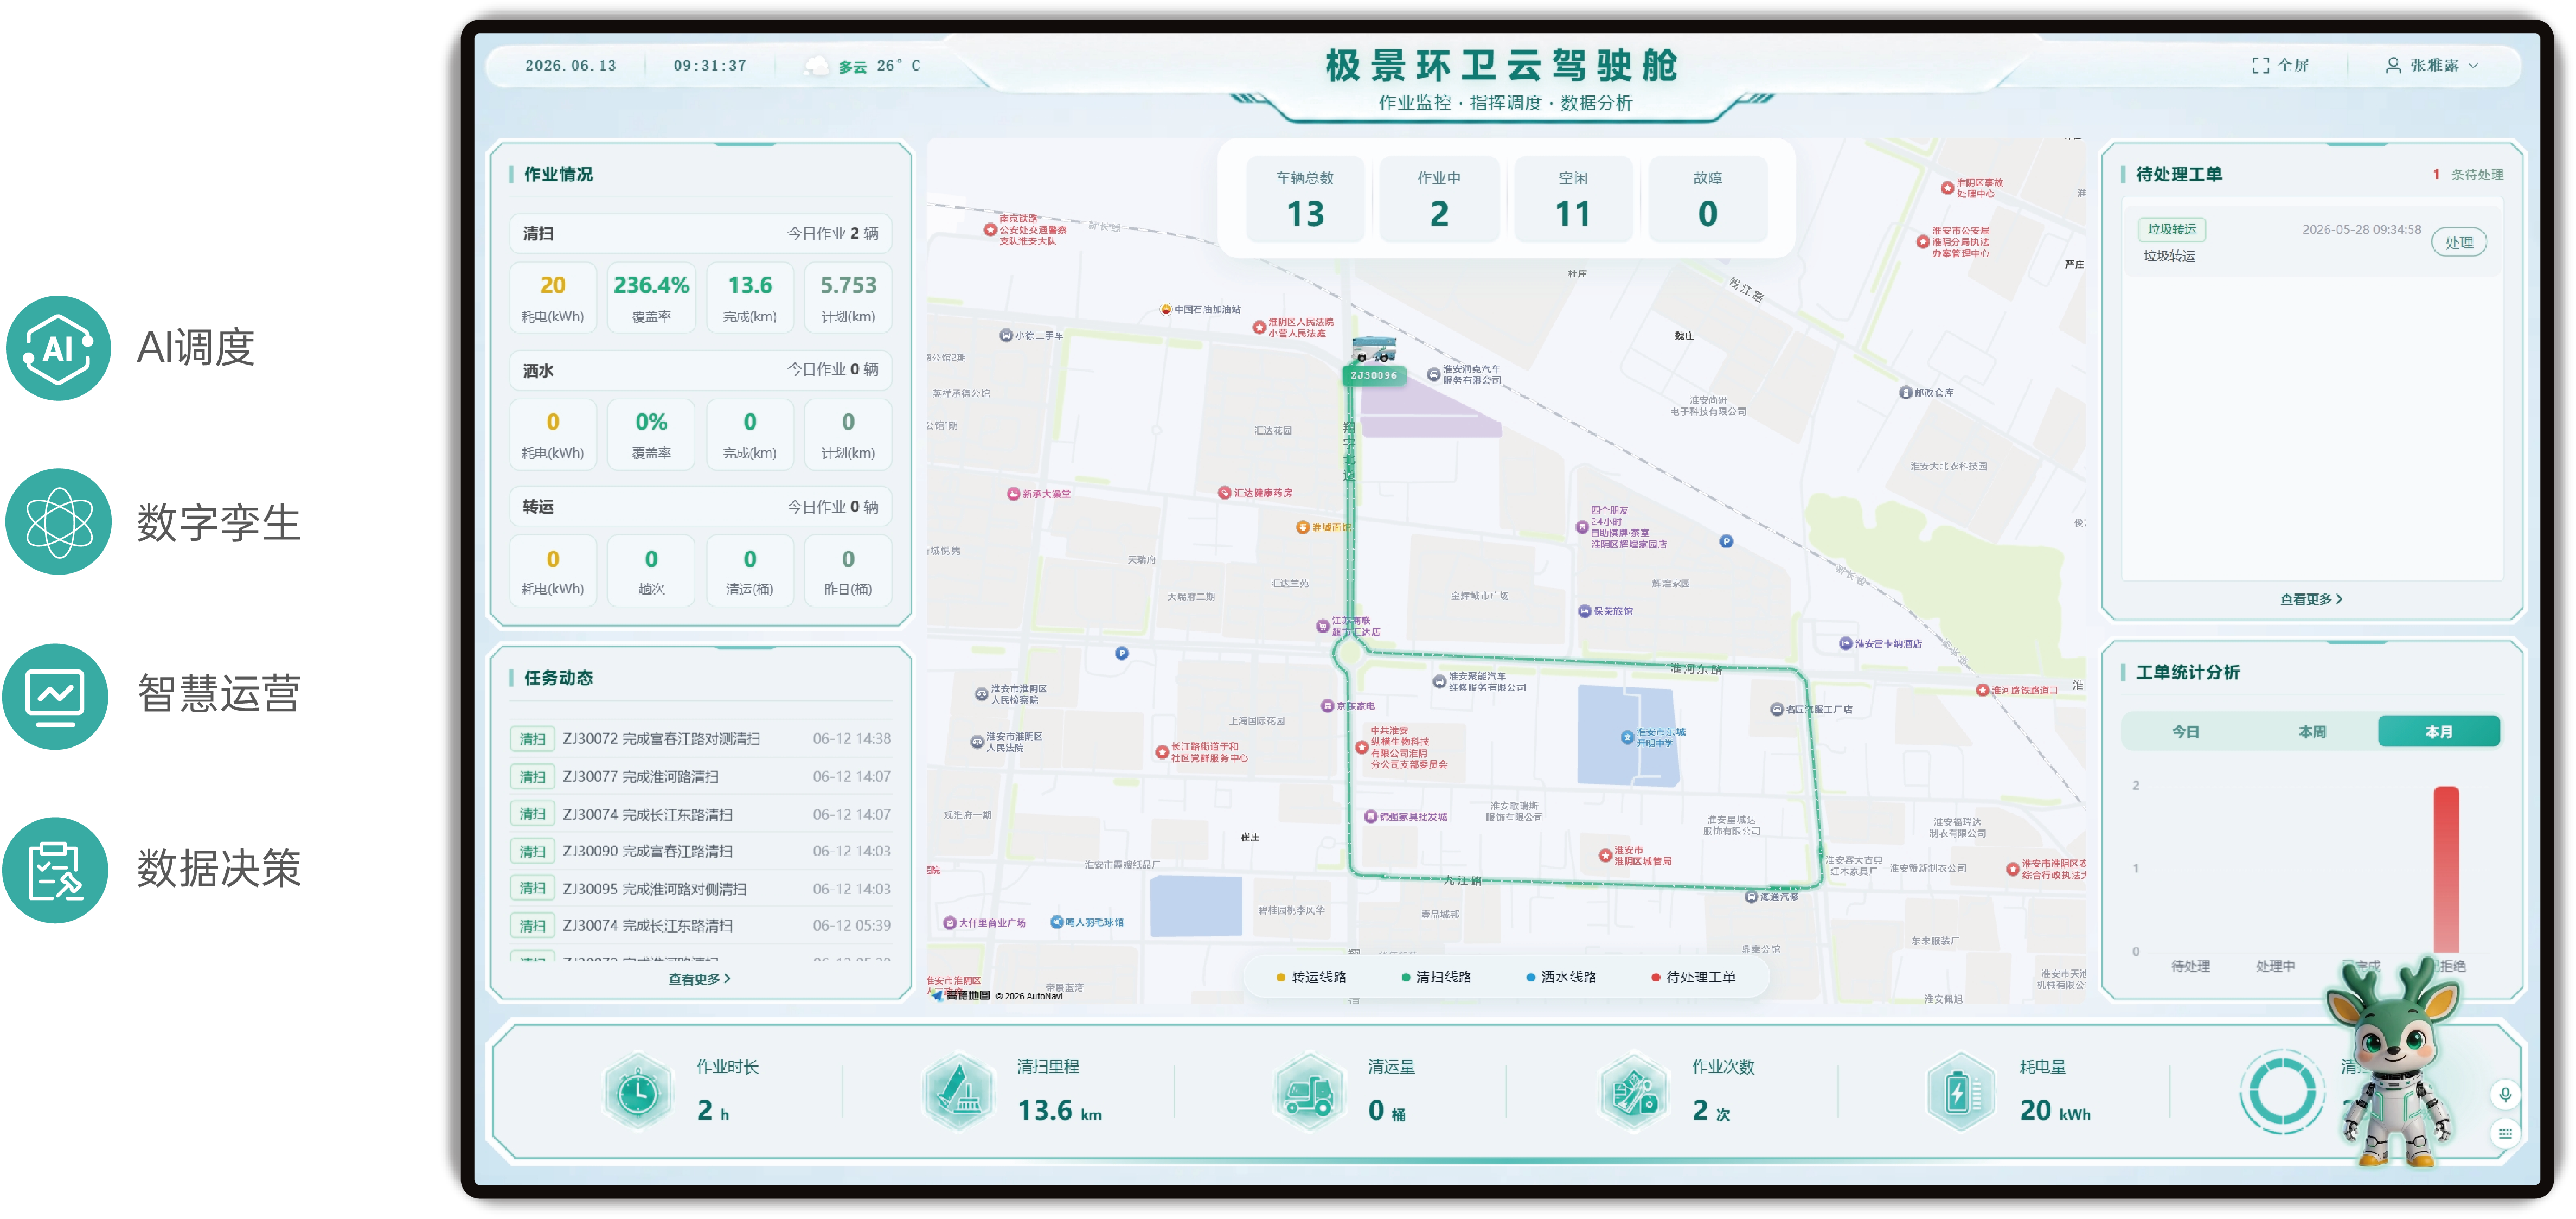2576x1219 pixels.
Task: Click 查看更多 under 任务动态
Action: 699,979
